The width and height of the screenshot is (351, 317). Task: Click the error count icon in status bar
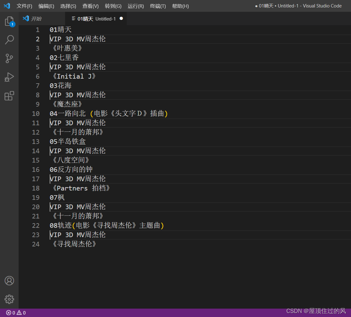pyautogui.click(x=8, y=313)
